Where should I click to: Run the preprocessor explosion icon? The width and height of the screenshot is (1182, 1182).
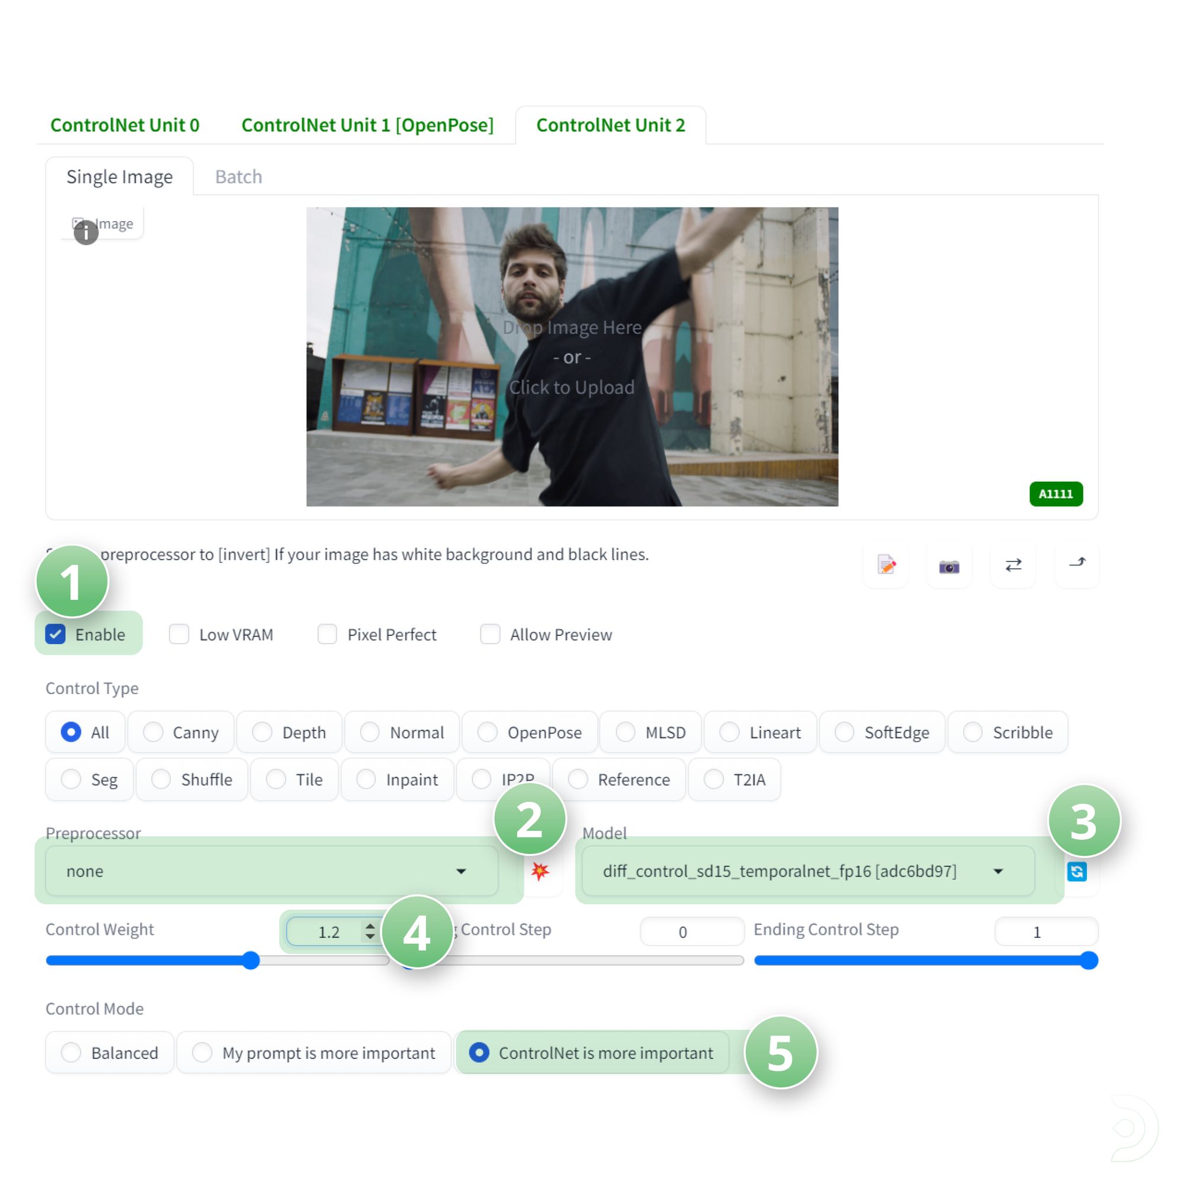(540, 871)
